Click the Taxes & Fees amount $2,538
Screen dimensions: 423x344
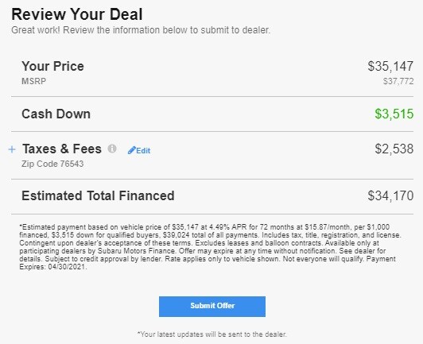394,149
